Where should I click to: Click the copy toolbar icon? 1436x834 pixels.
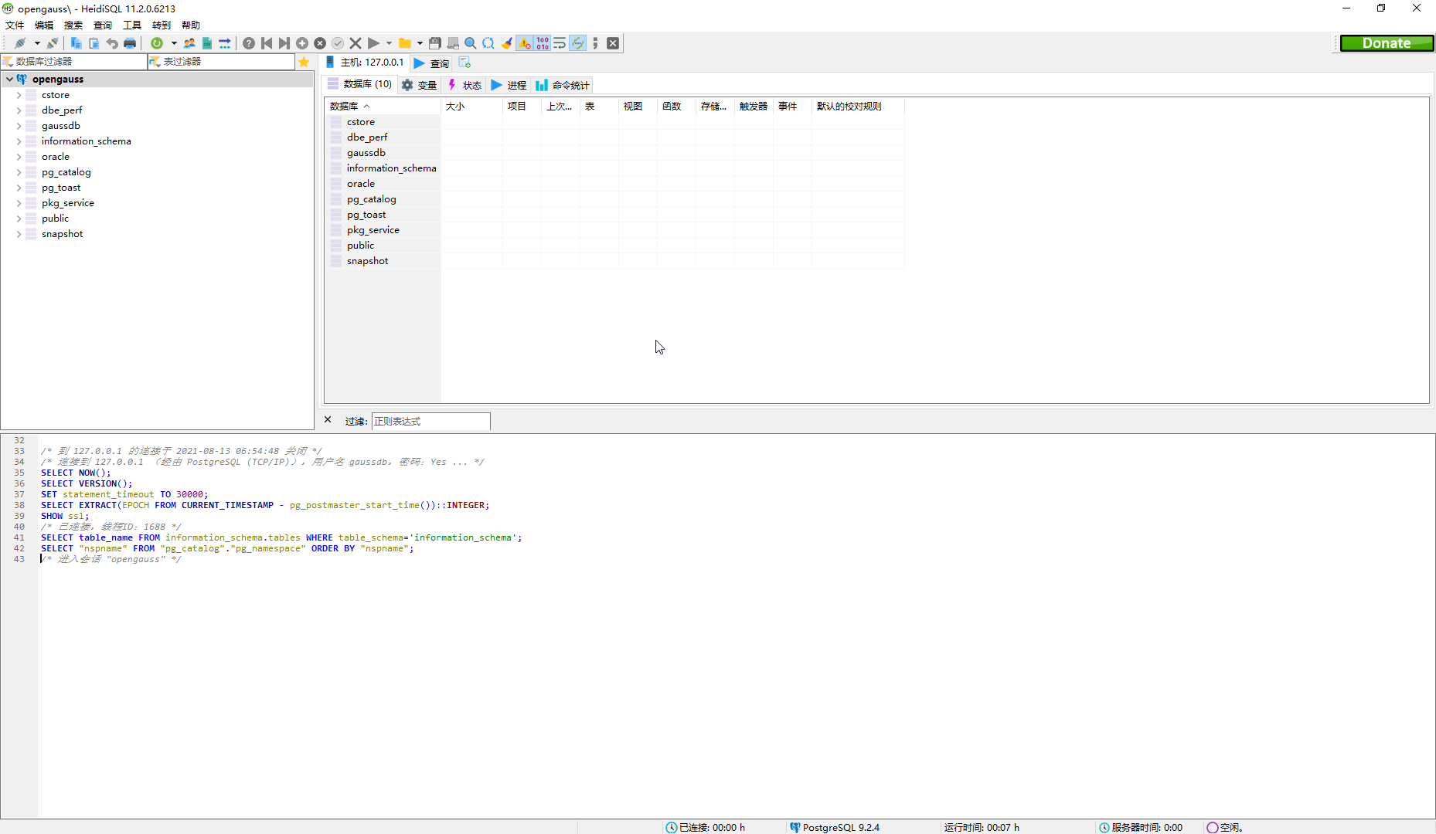click(x=76, y=43)
